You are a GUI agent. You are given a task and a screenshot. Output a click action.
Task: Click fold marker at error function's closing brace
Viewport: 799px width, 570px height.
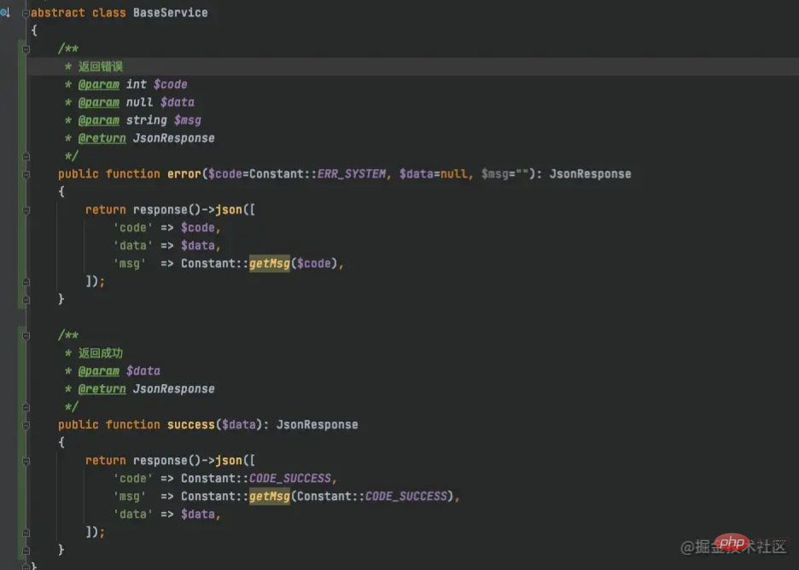tap(26, 300)
